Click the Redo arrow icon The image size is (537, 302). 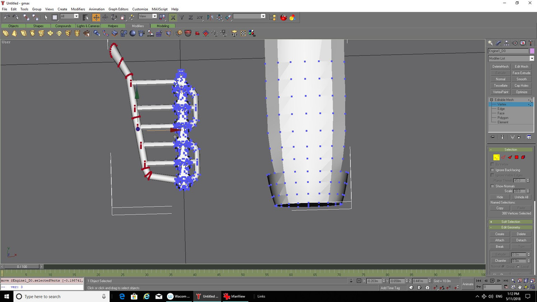point(16,17)
